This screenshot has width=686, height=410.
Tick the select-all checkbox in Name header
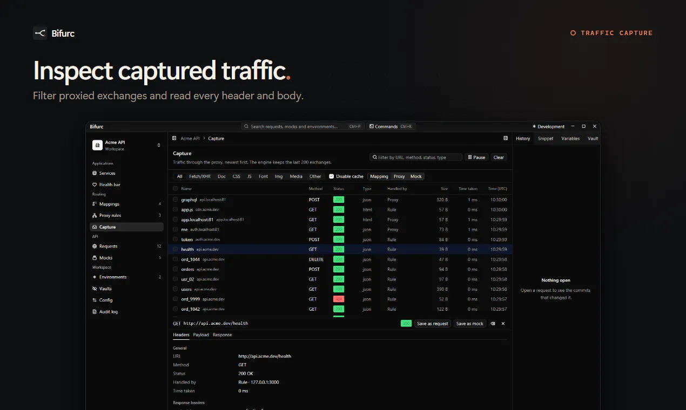(x=175, y=189)
